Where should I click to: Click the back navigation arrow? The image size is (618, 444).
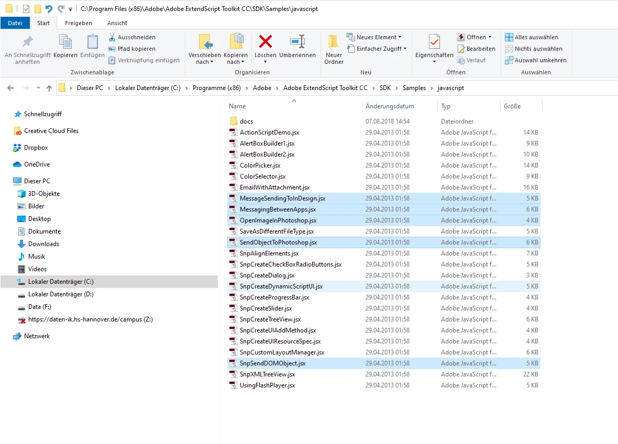(x=10, y=88)
